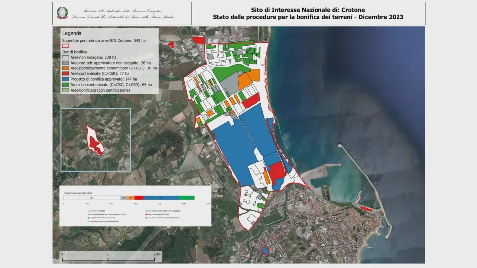Viewport: 477px width, 268px height.
Task: Click the blue 147 segment of the bar chart
Action: 161,198
